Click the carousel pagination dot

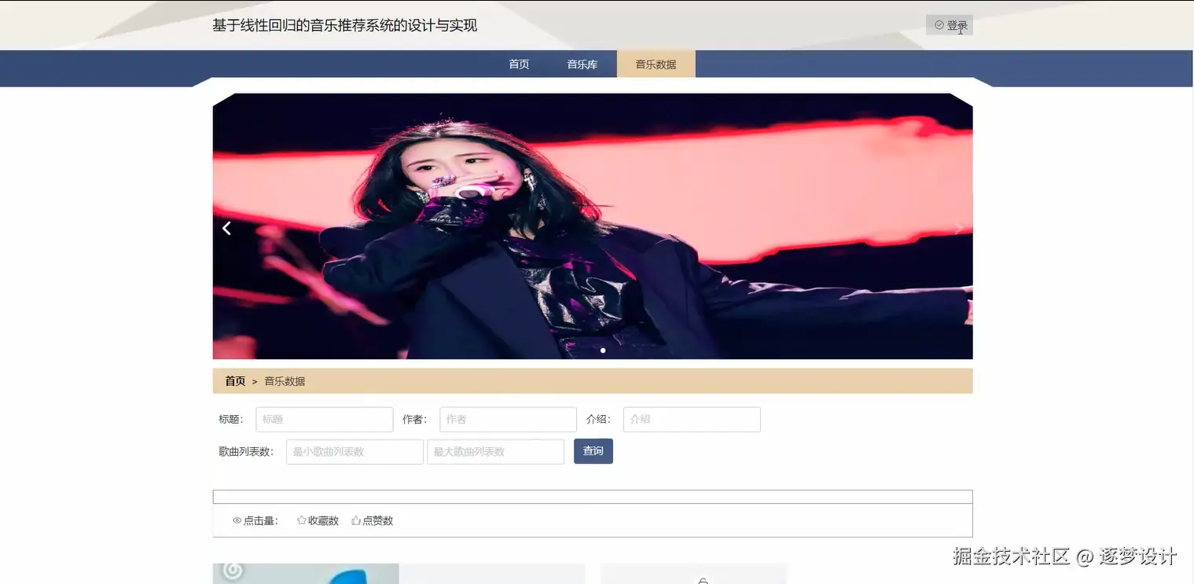[603, 351]
